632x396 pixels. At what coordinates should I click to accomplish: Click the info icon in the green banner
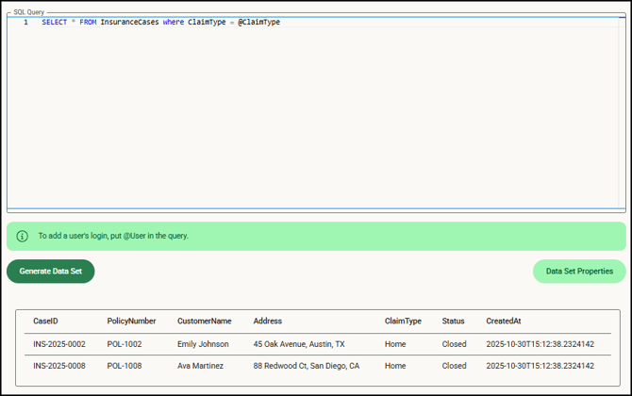[x=23, y=236]
